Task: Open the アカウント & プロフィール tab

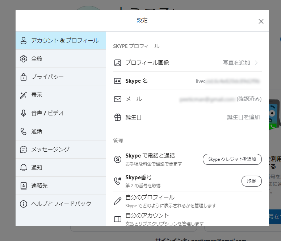Action: 61,41
